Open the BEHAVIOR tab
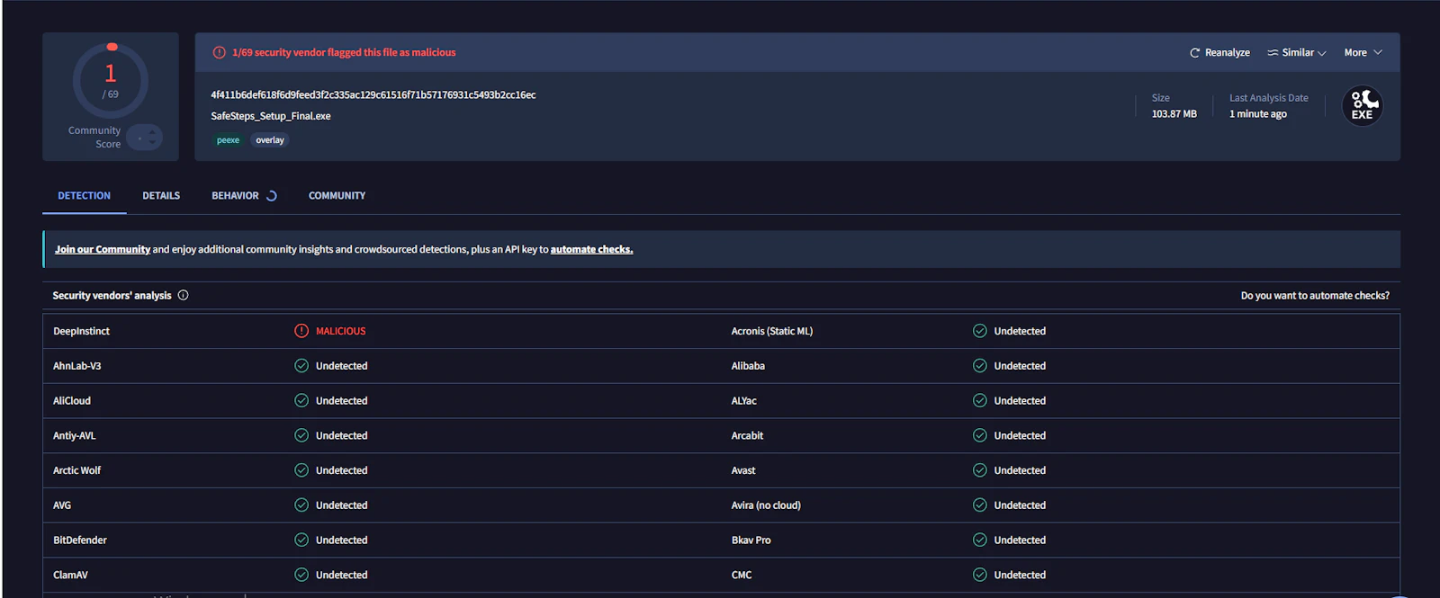The height and width of the screenshot is (598, 1440). coord(235,196)
